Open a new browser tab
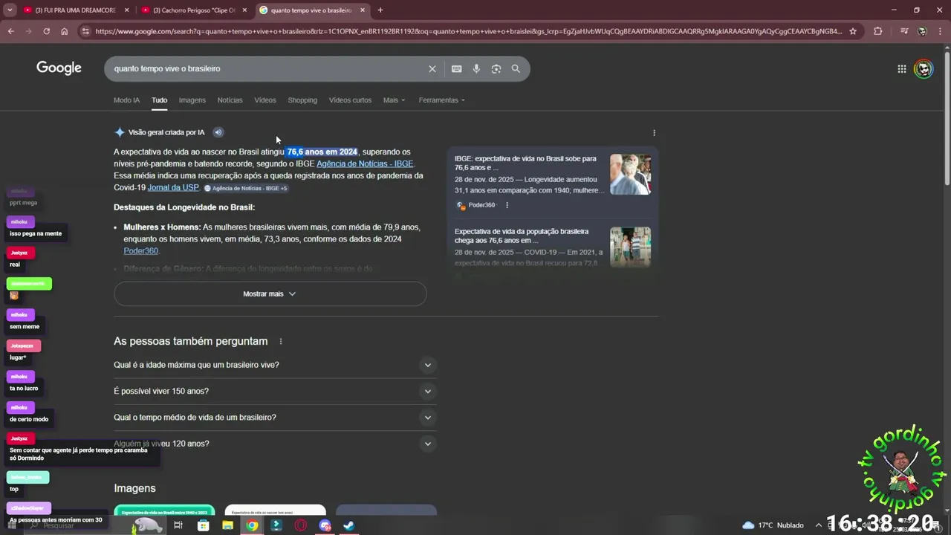The image size is (951, 535). (x=380, y=10)
